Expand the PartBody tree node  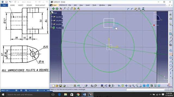coord(51,27)
